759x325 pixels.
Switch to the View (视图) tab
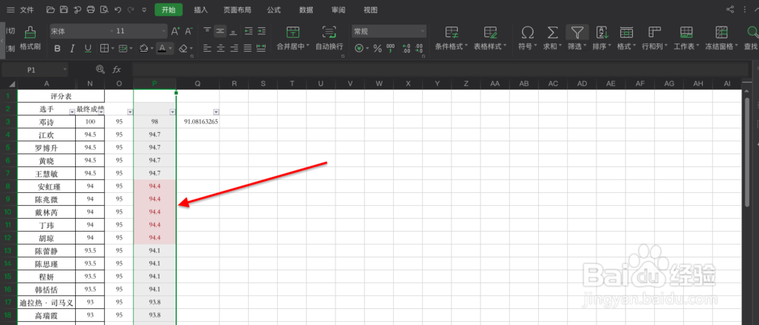coord(370,10)
